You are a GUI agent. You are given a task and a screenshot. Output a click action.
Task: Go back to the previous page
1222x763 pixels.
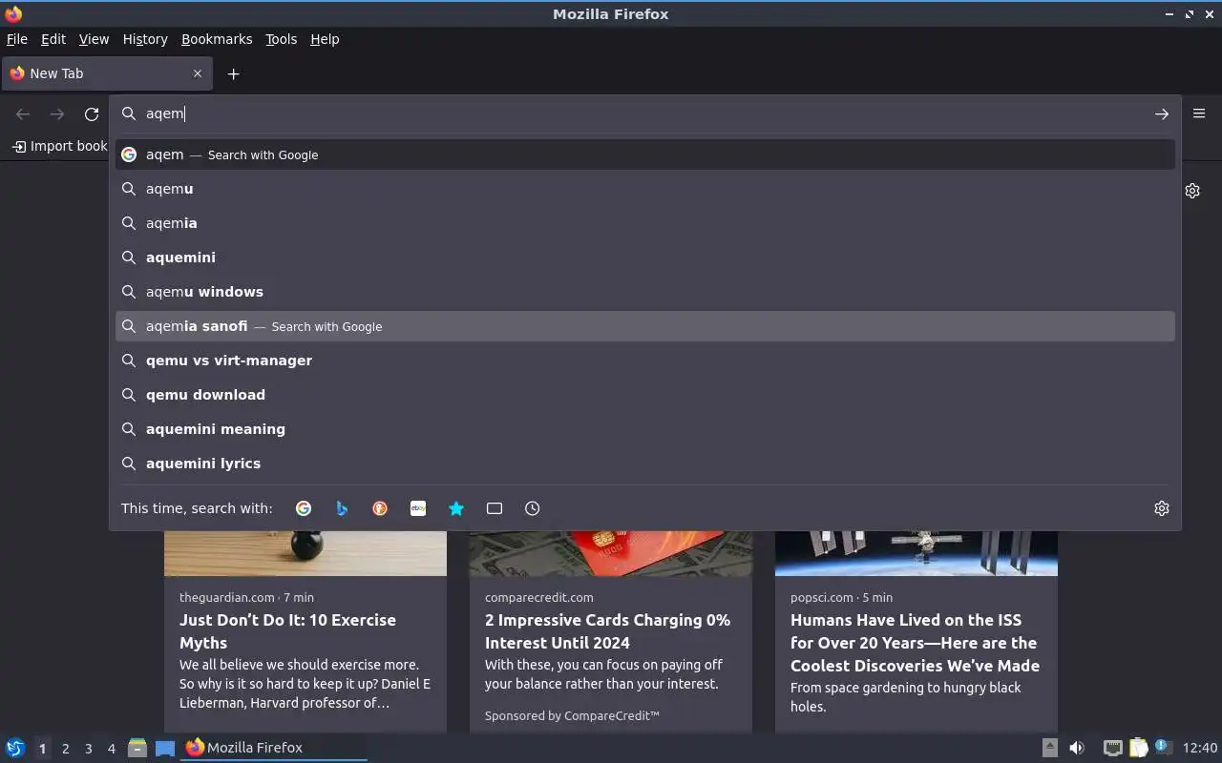coord(23,113)
